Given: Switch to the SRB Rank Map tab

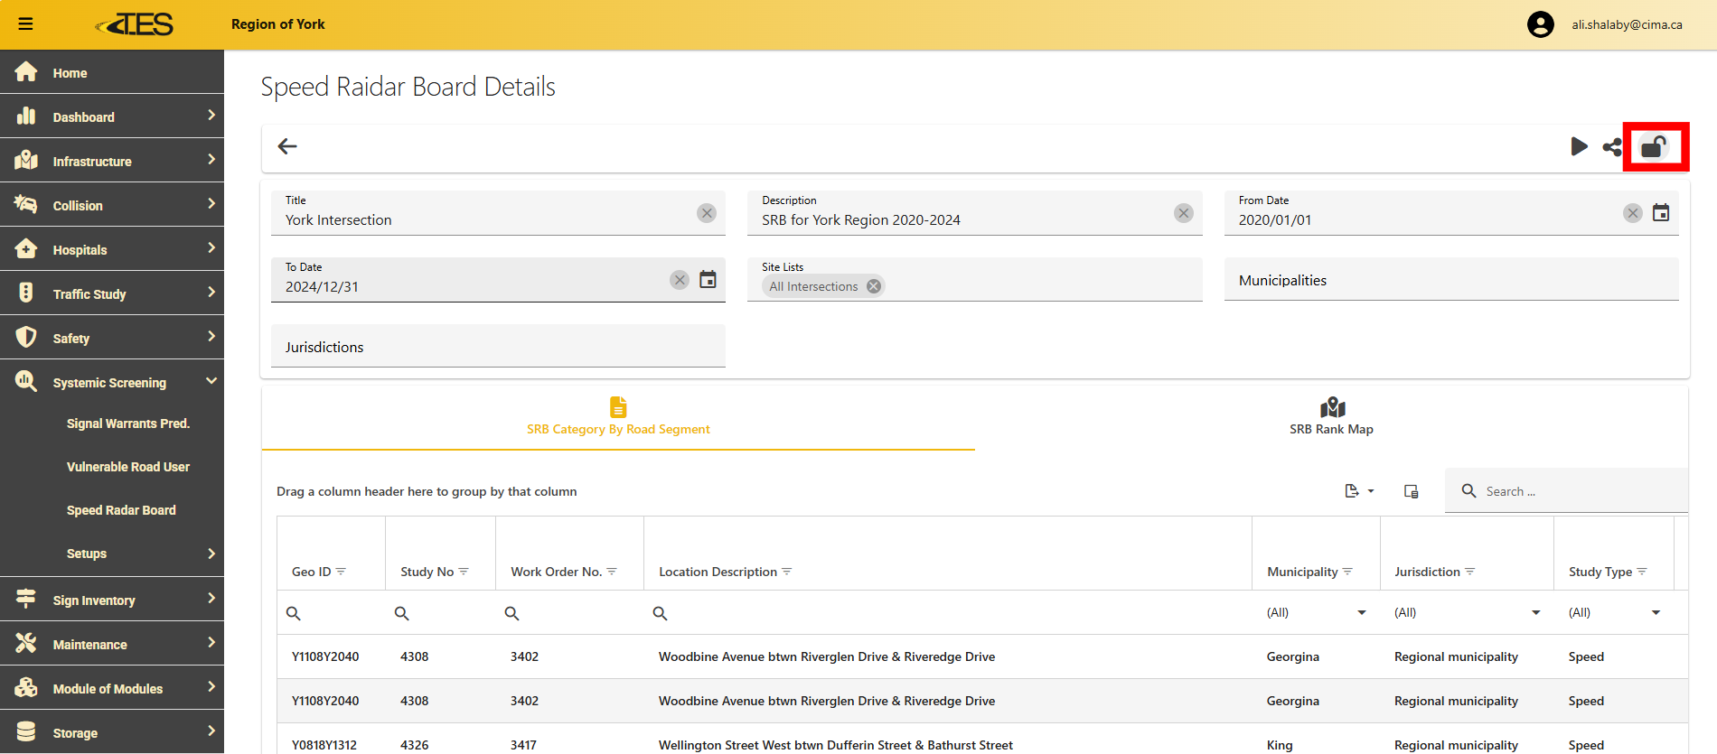Looking at the screenshot, I should (x=1331, y=417).
